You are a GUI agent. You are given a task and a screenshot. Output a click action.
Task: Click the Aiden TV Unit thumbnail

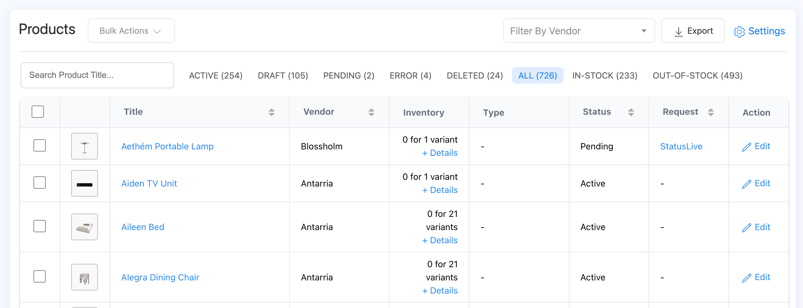tap(84, 183)
